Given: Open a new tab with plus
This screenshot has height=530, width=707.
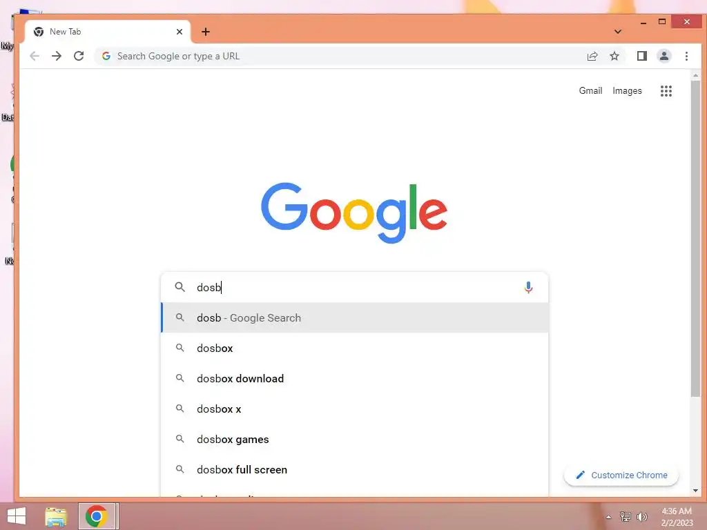Looking at the screenshot, I should 206,32.
